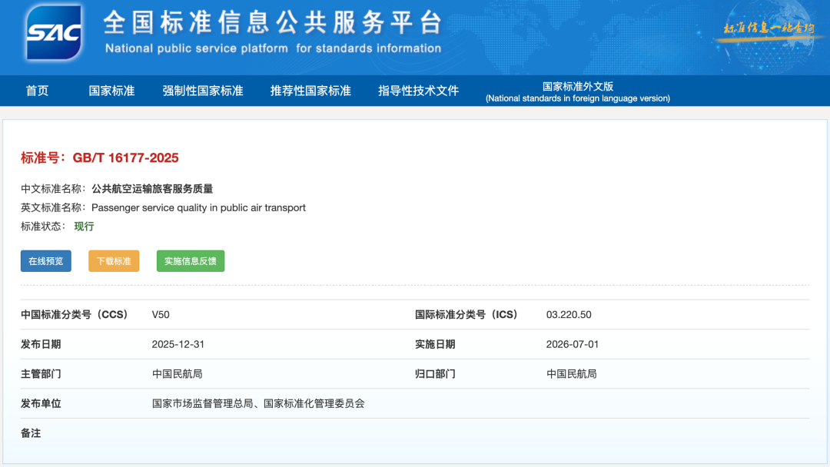The height and width of the screenshot is (467, 830).
Task: Click the orange 下载标准 button
Action: [x=114, y=261]
